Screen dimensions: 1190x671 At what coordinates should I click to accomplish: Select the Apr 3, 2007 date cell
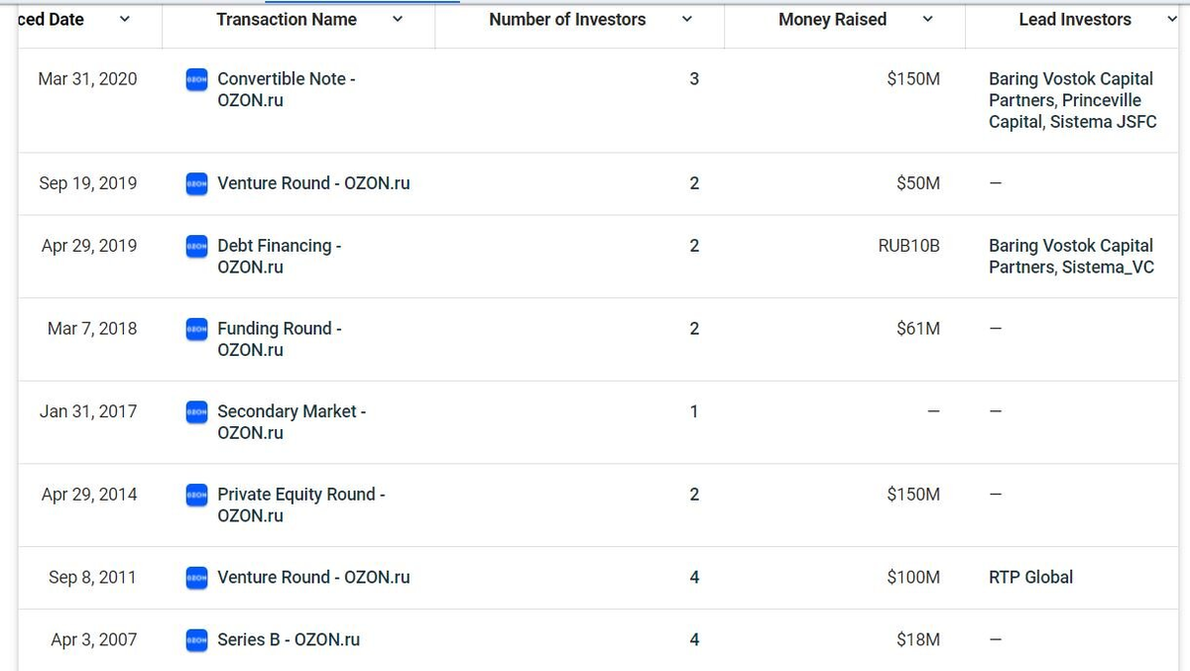(x=94, y=639)
